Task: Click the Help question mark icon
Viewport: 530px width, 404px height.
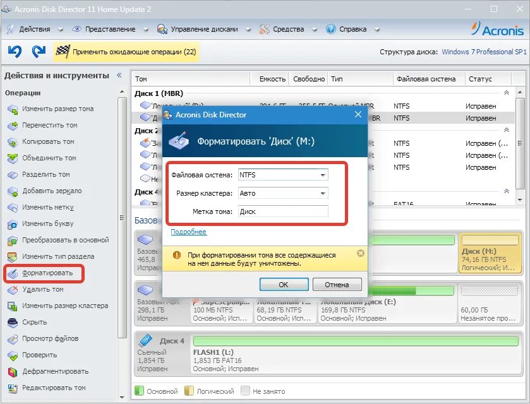Action: tap(330, 29)
